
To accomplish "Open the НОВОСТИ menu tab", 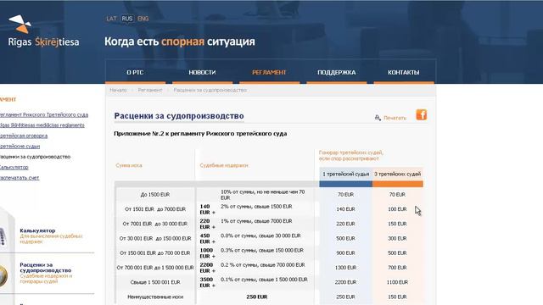I will tap(202, 72).
